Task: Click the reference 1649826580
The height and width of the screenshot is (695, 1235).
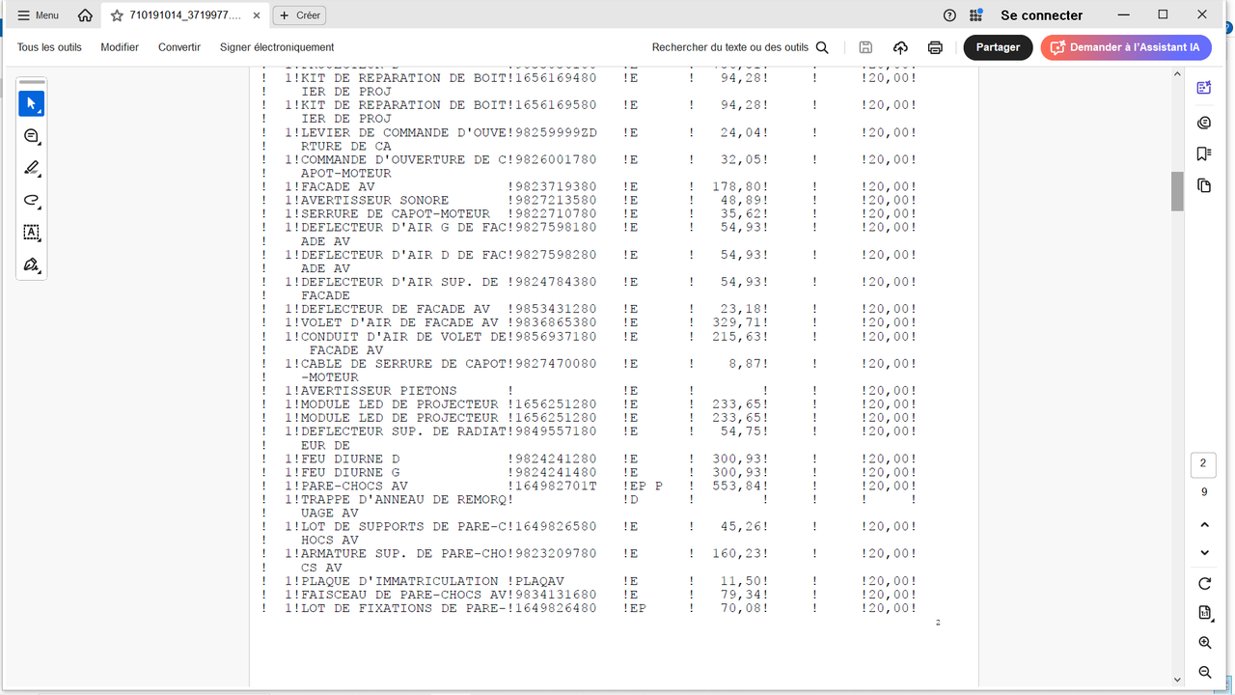Action: tap(556, 527)
